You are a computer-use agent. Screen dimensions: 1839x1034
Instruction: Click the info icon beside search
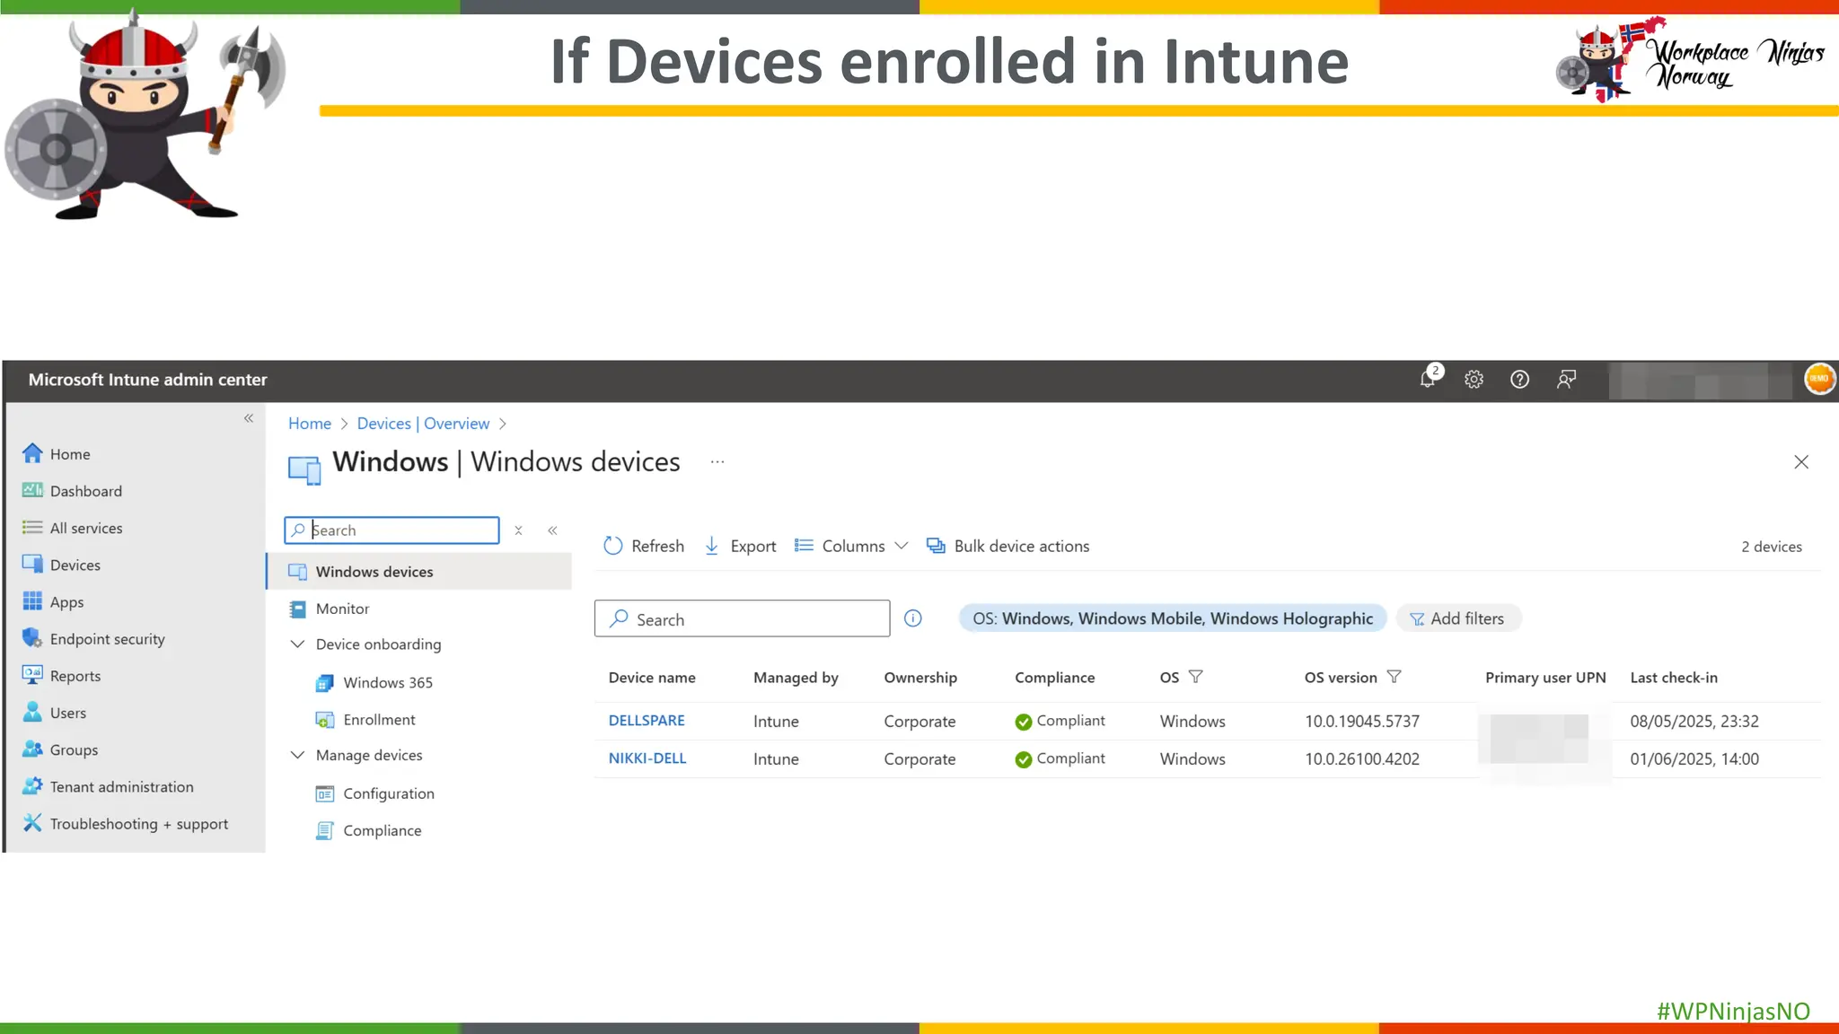pos(912,618)
